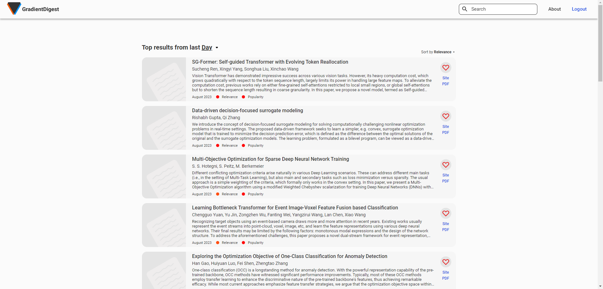The width and height of the screenshot is (603, 289).
Task: Favorite the Learning Bottleneck Transformer paper
Action: coord(446,213)
